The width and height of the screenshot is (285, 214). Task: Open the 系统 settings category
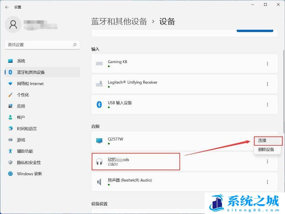[x=21, y=61]
